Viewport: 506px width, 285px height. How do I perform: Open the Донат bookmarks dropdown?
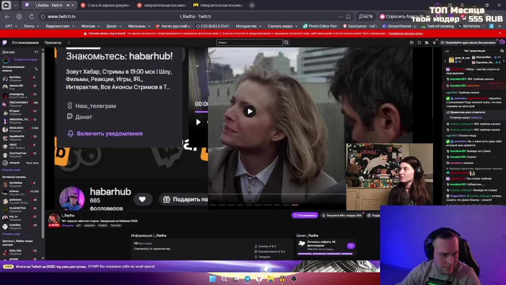(114, 26)
